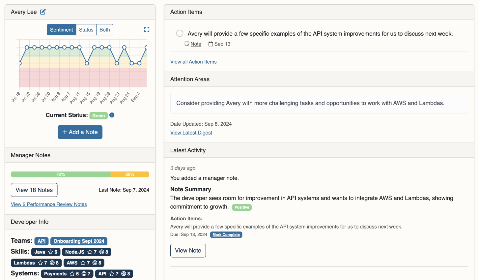Switch the chart to Status view

[86, 30]
